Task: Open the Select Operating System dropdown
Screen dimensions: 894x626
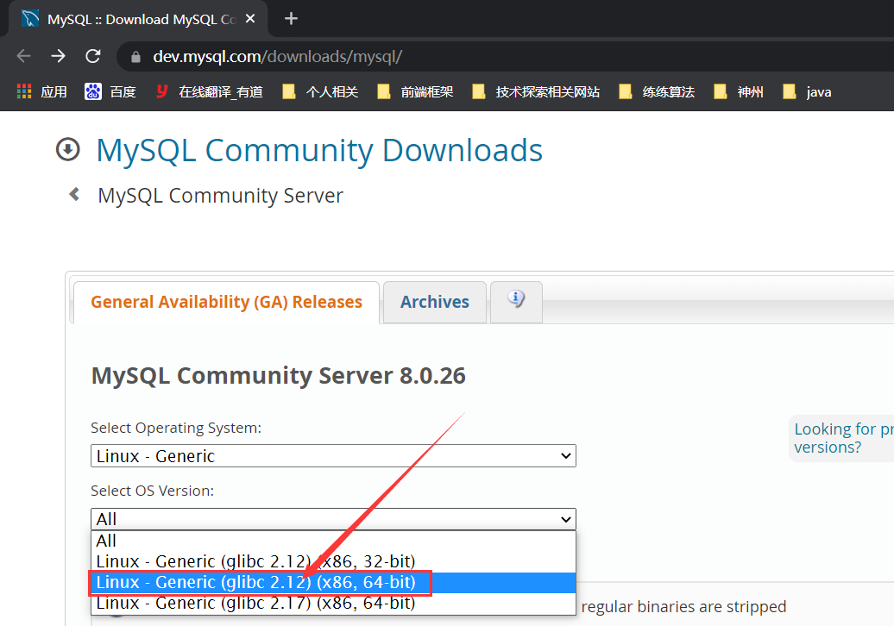Action: [x=333, y=455]
